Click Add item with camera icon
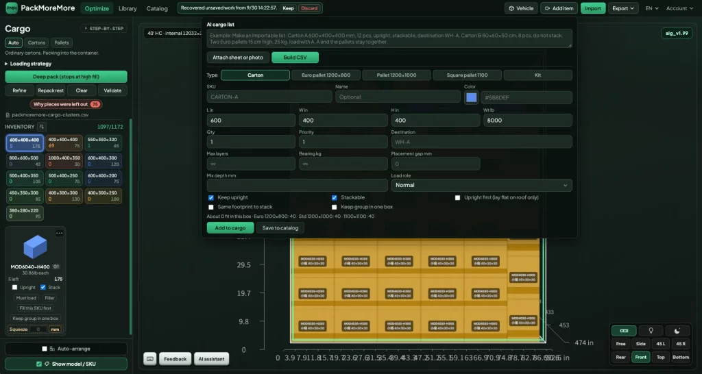 [559, 8]
